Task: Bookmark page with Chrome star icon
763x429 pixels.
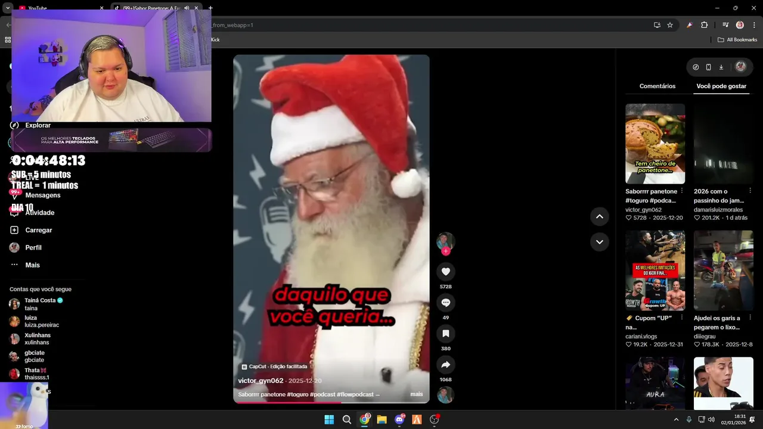Action: click(x=670, y=25)
